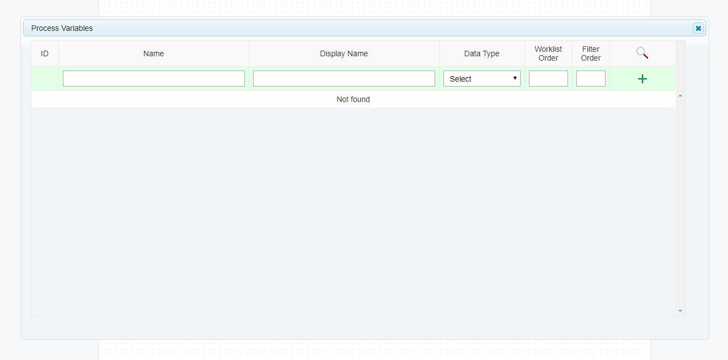This screenshot has height=360, width=728.
Task: Click the Worklist Order column header
Action: coord(548,53)
